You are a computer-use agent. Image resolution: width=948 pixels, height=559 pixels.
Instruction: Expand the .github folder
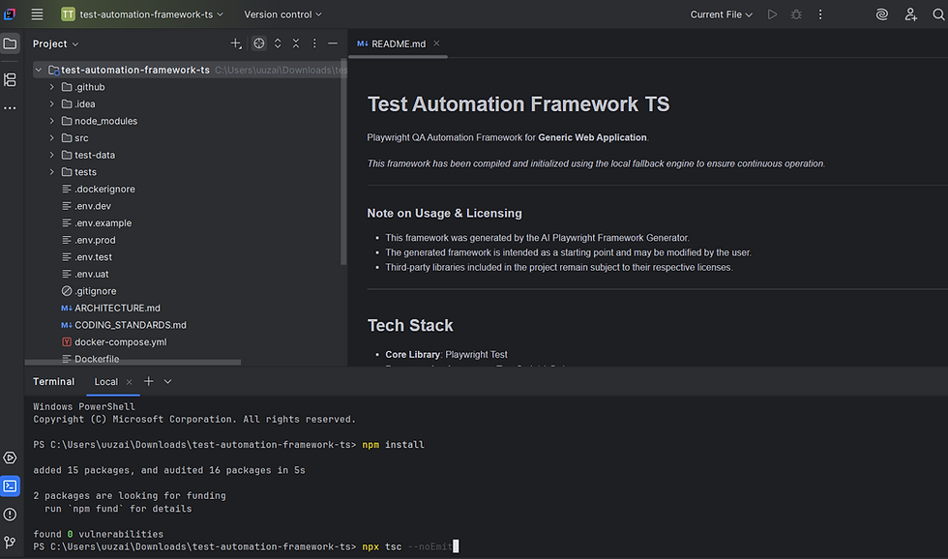[52, 87]
